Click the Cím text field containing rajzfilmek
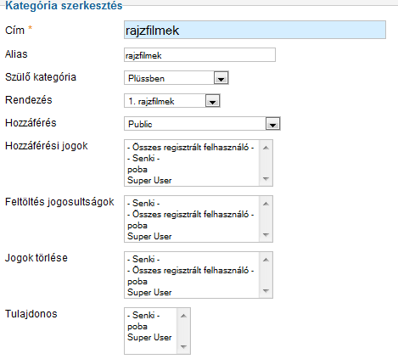 pyautogui.click(x=255, y=30)
